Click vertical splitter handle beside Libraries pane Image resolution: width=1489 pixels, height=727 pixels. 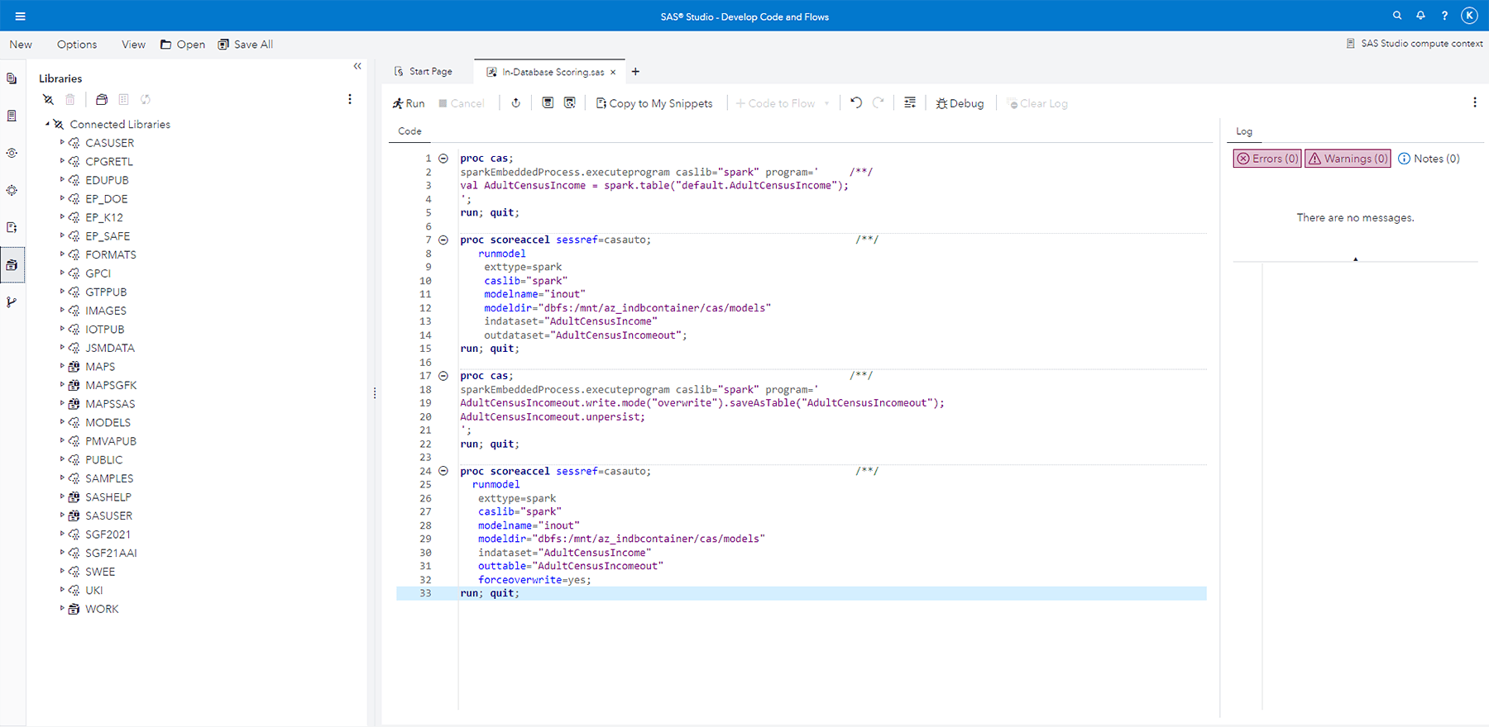point(375,393)
